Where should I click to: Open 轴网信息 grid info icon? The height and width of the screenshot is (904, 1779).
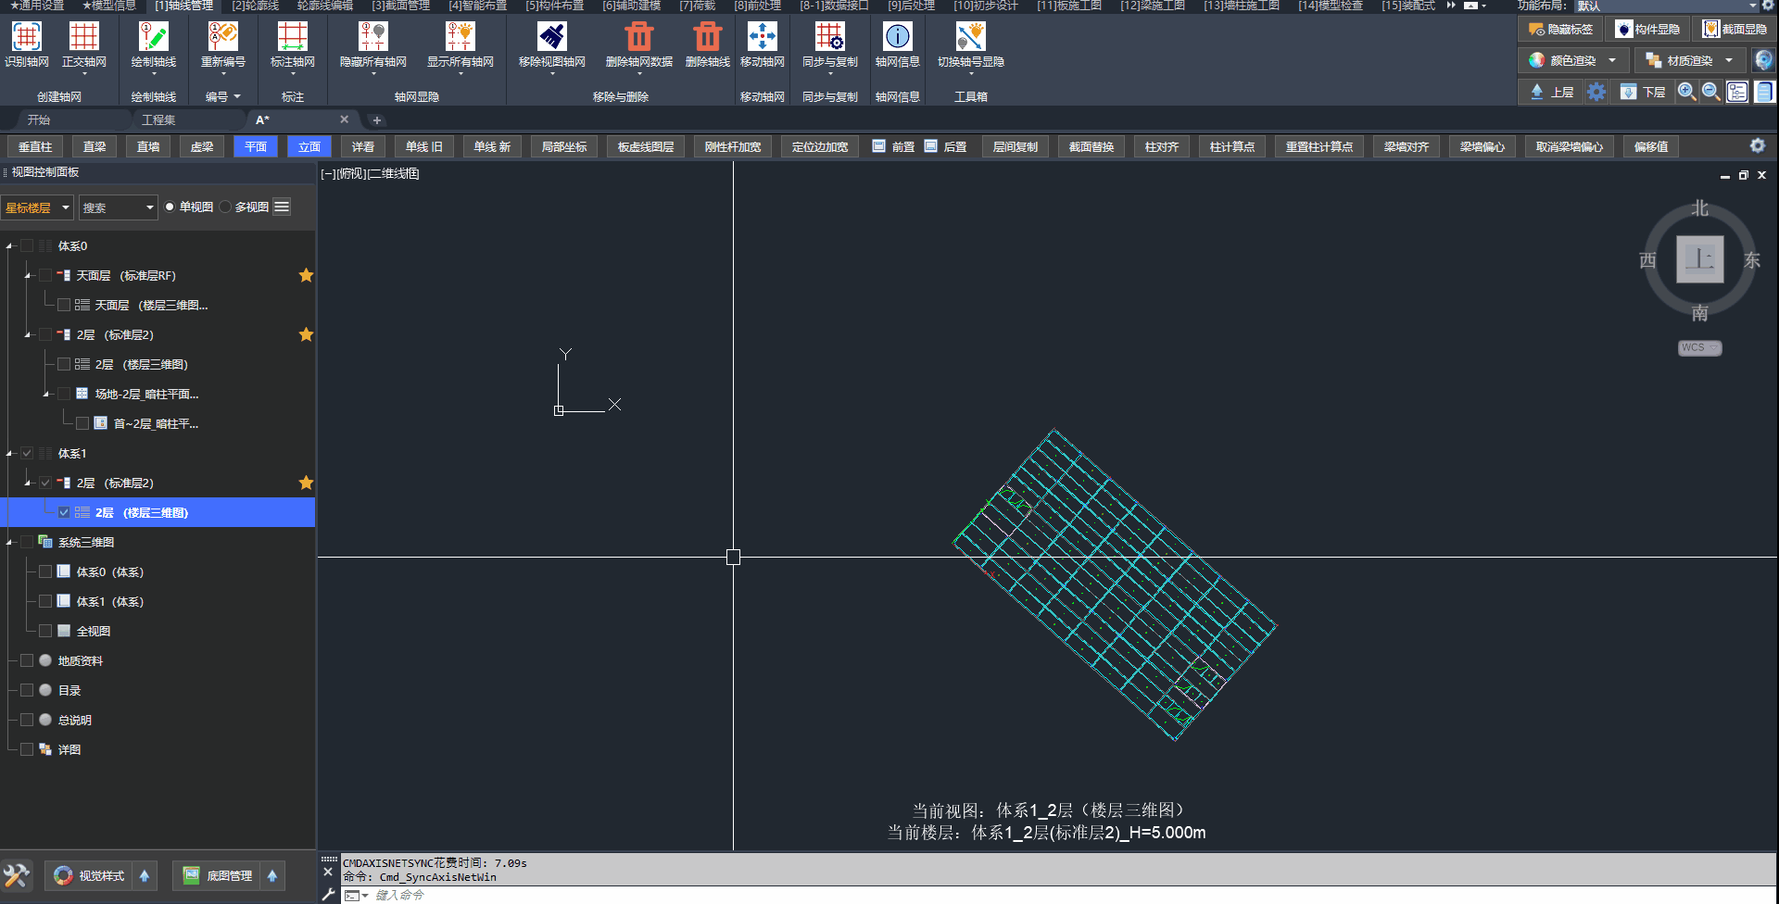[x=897, y=37]
